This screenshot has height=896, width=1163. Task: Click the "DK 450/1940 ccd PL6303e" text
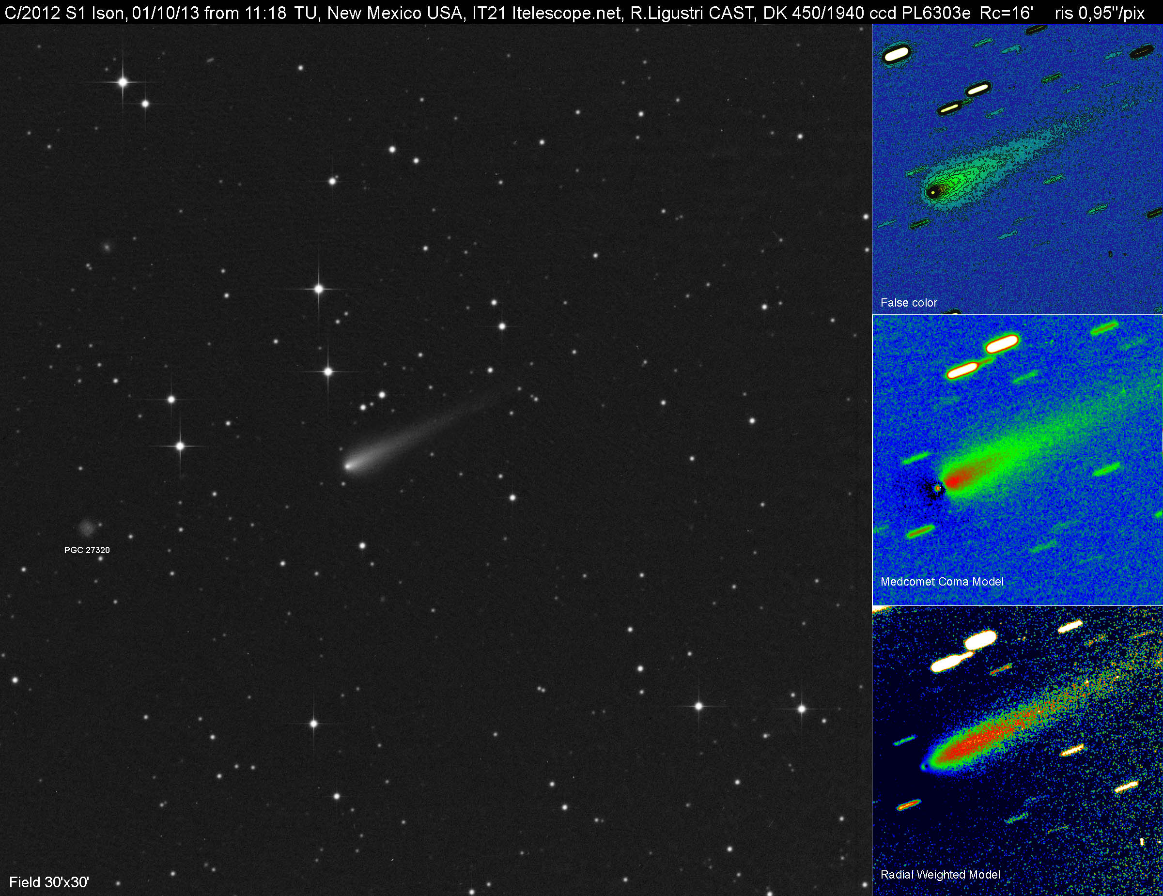867,13
